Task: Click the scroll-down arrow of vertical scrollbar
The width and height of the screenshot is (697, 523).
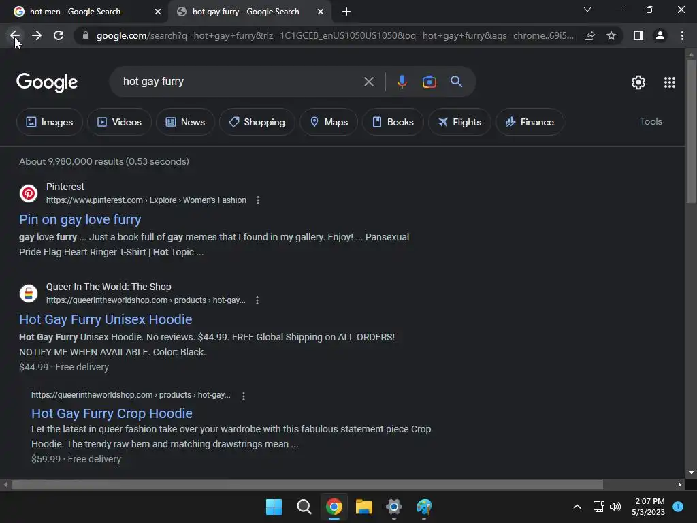Action: [691, 473]
